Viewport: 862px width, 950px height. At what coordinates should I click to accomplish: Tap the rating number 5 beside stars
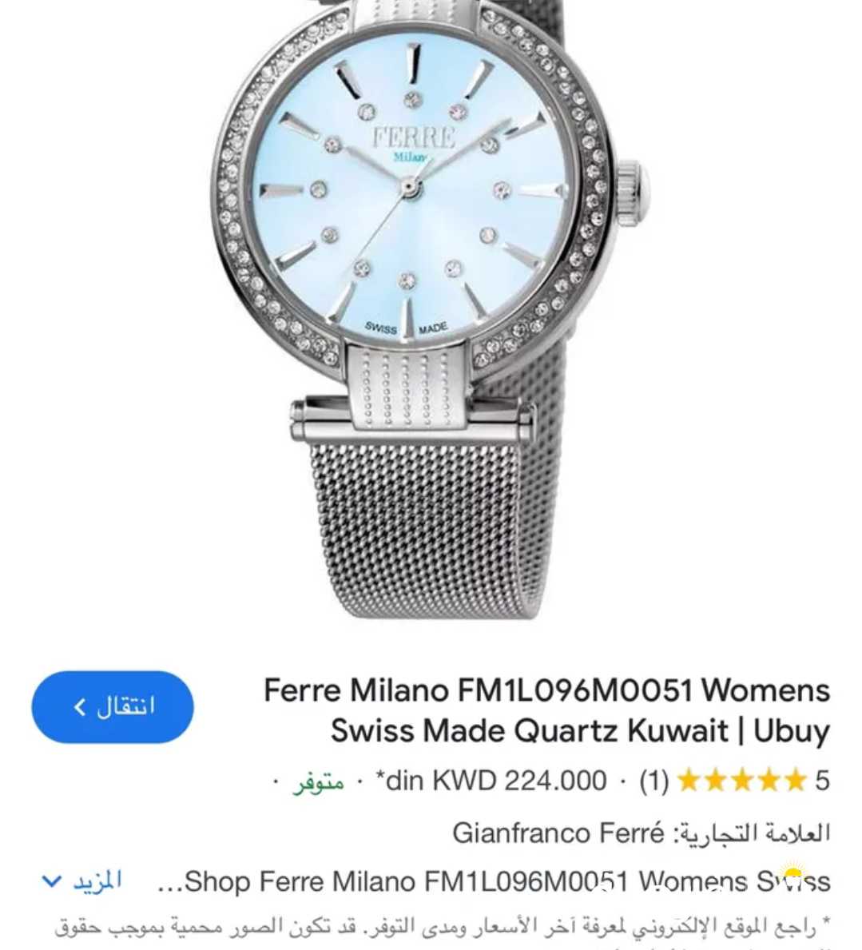pos(822,781)
